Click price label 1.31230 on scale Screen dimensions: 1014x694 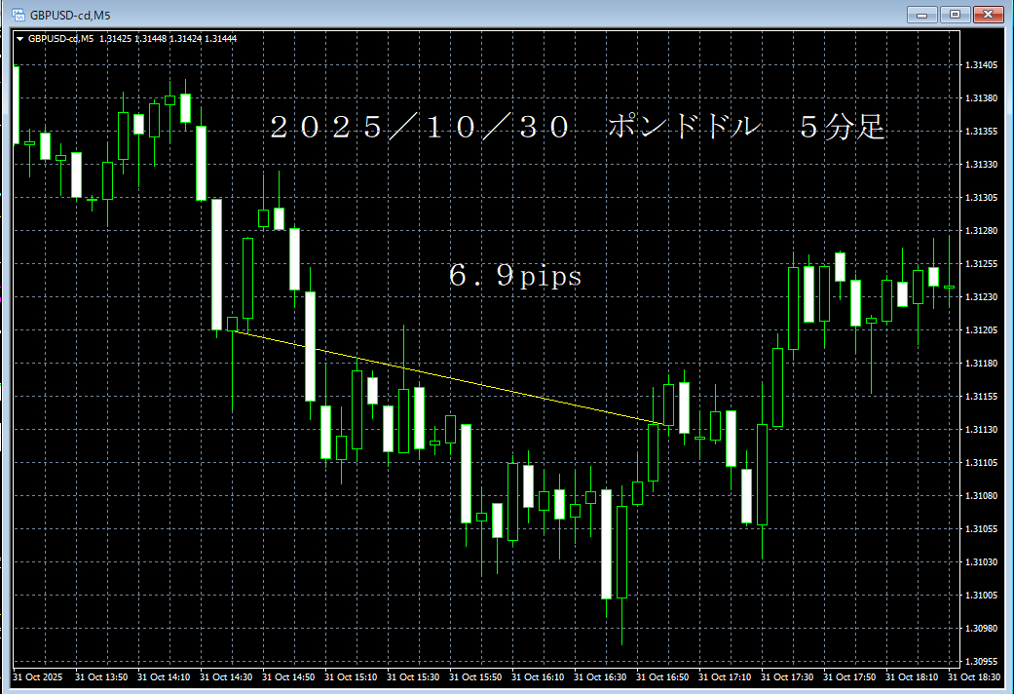tap(981, 297)
